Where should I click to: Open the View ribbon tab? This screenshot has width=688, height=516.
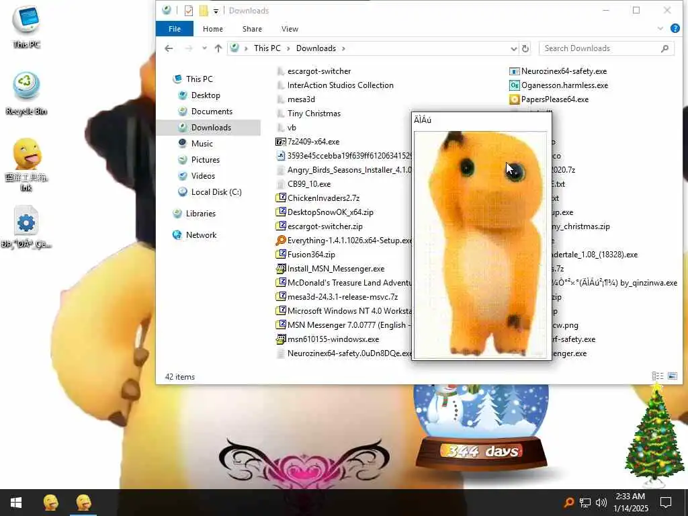pos(290,29)
